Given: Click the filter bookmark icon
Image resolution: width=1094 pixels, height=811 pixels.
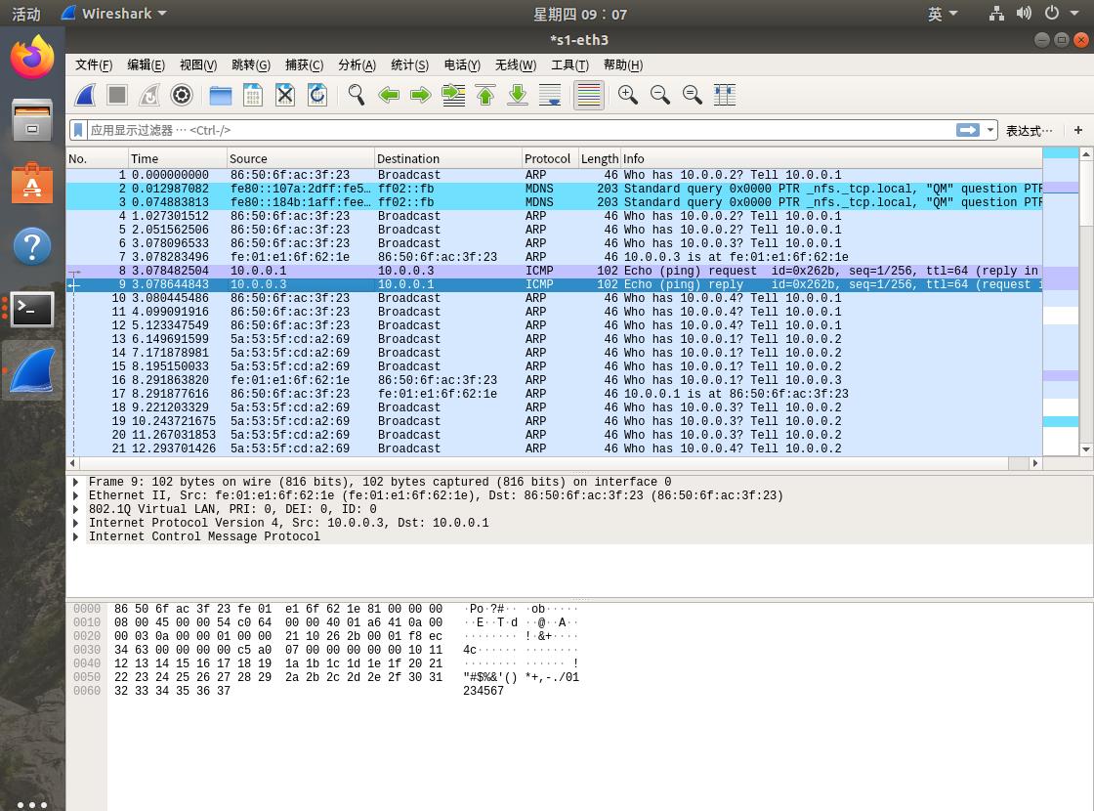Looking at the screenshot, I should [78, 130].
